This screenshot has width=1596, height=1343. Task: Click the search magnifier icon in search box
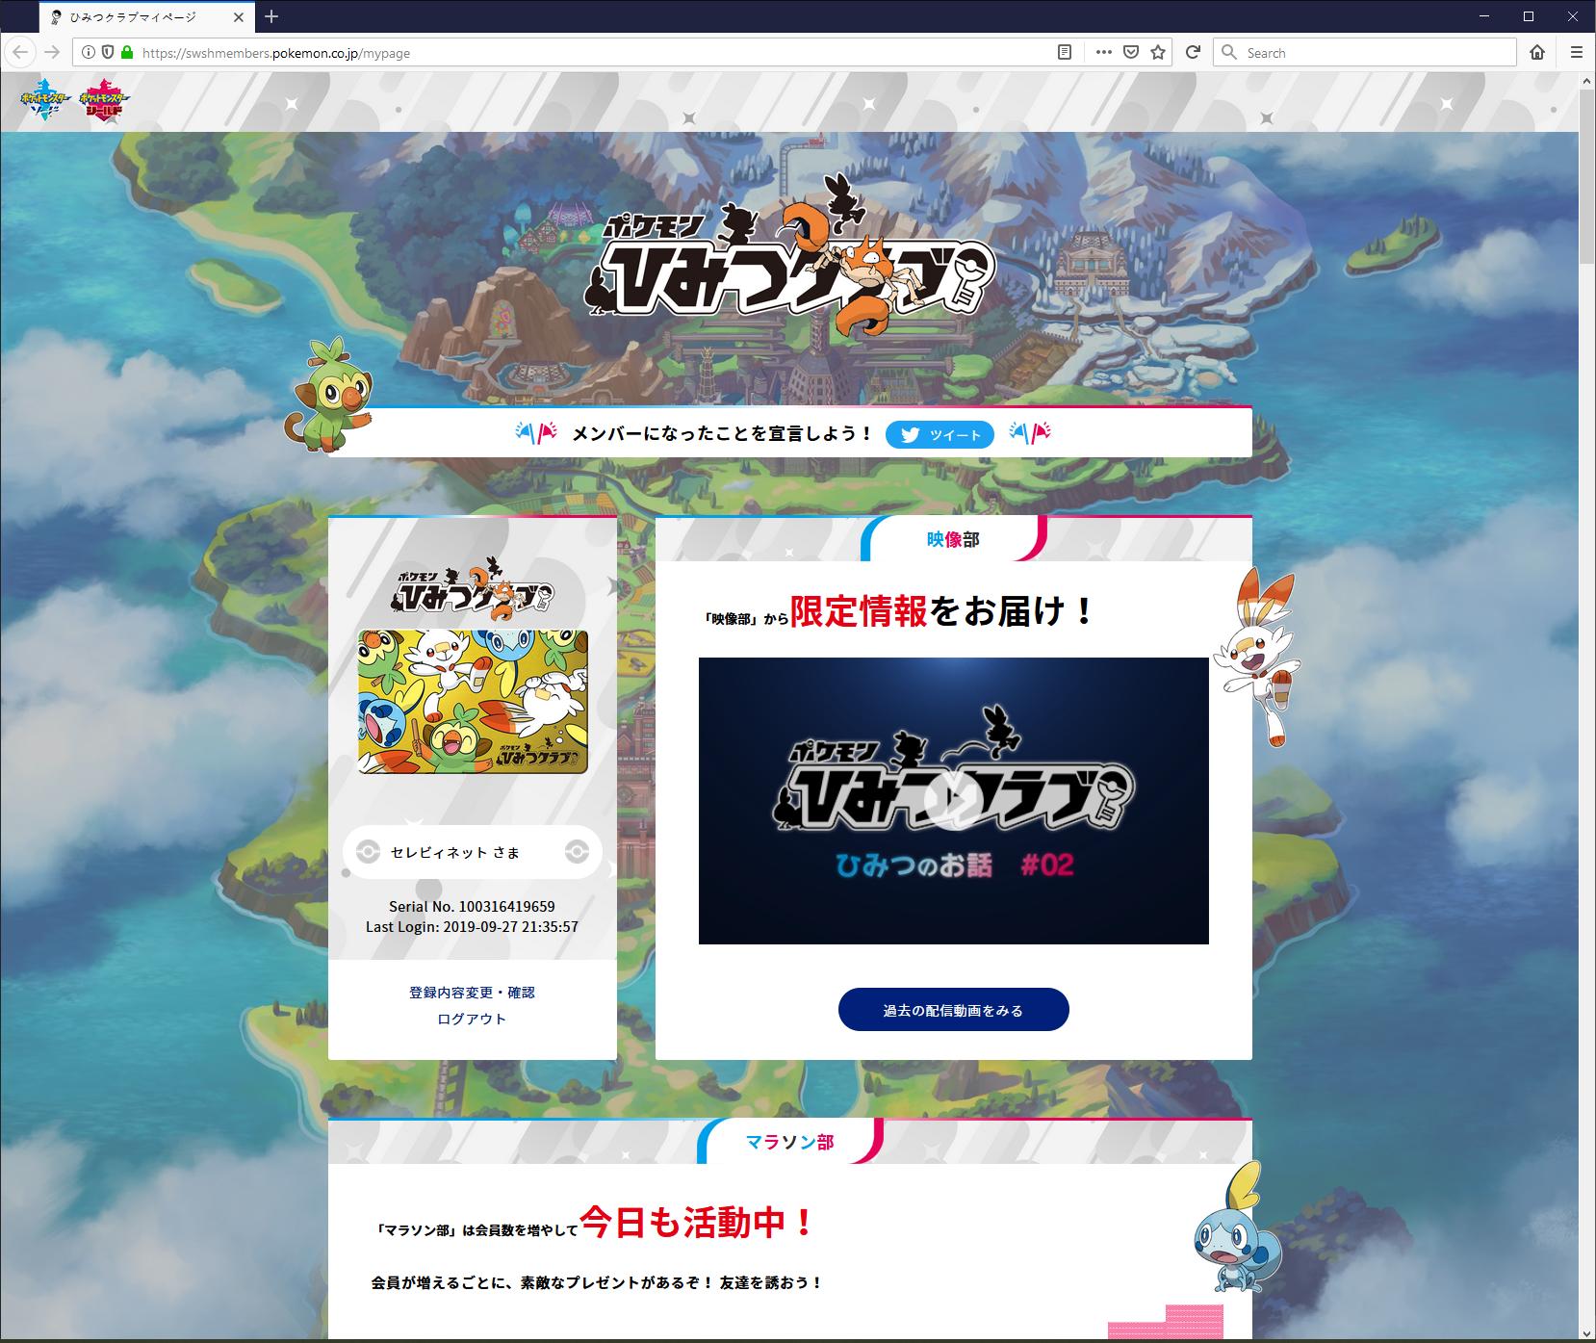coord(1229,53)
